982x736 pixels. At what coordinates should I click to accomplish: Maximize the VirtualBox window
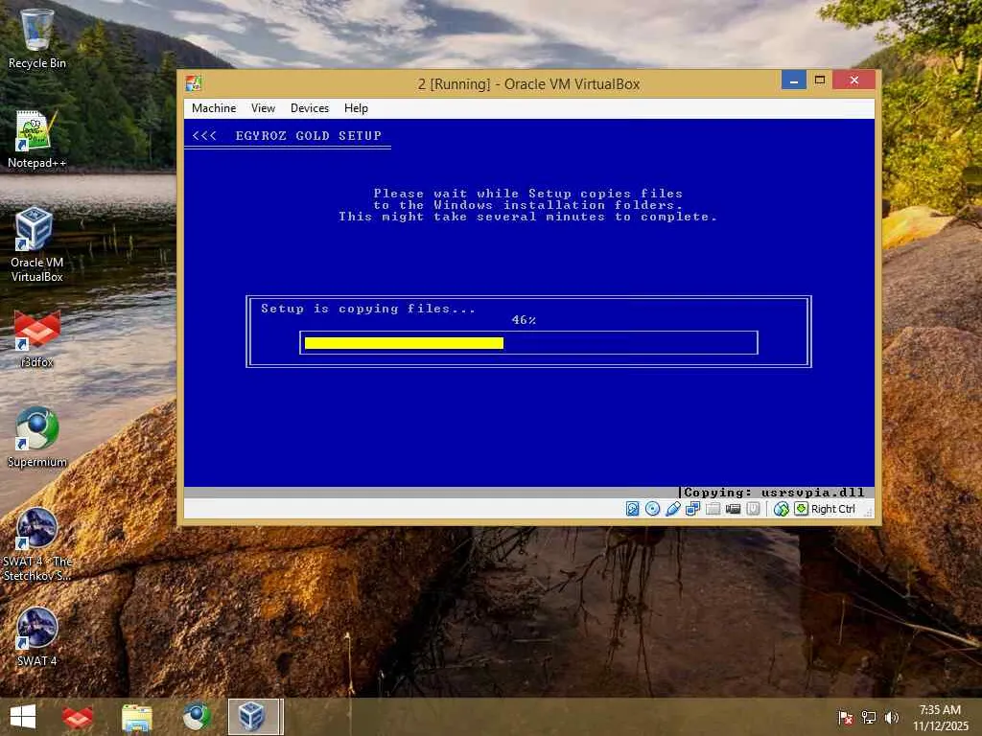[x=819, y=80]
